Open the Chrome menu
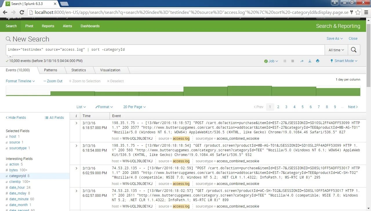The image size is (371, 211). coord(365,12)
